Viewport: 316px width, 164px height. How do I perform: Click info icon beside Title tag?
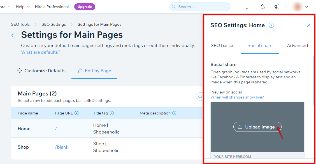point(112,113)
